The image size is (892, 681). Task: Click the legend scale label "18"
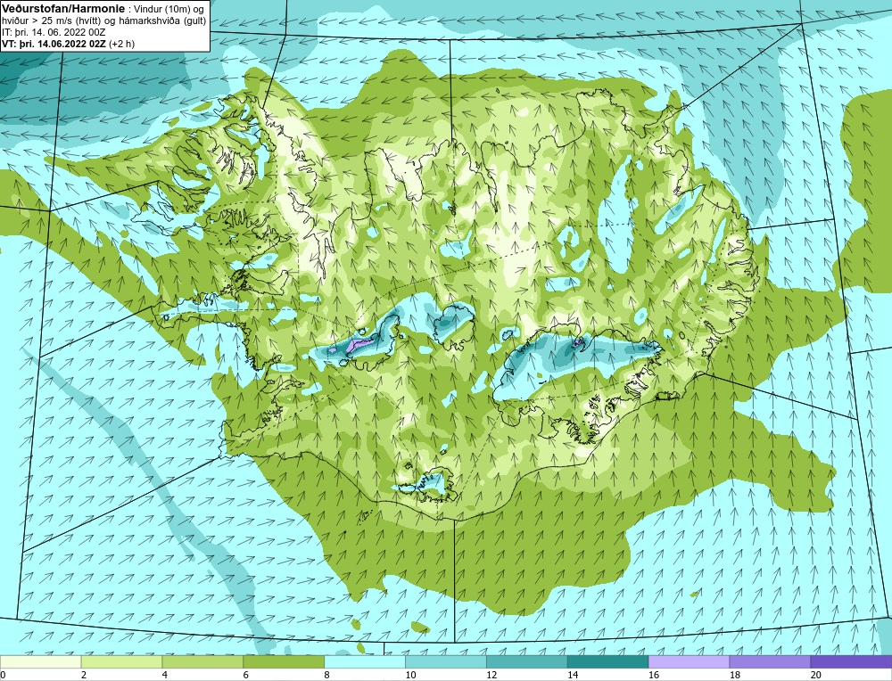[x=734, y=675]
